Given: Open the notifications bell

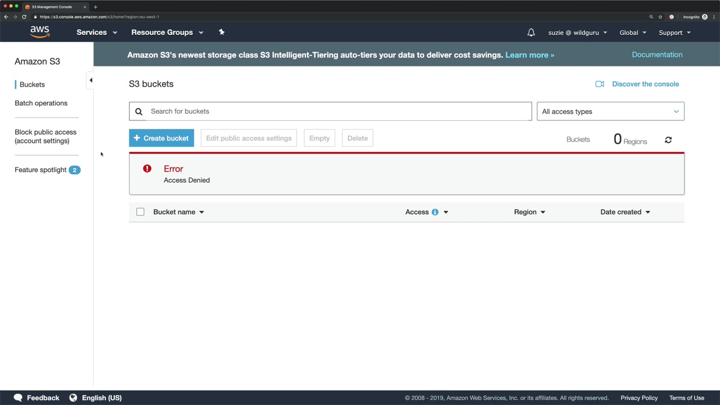Looking at the screenshot, I should 531,33.
